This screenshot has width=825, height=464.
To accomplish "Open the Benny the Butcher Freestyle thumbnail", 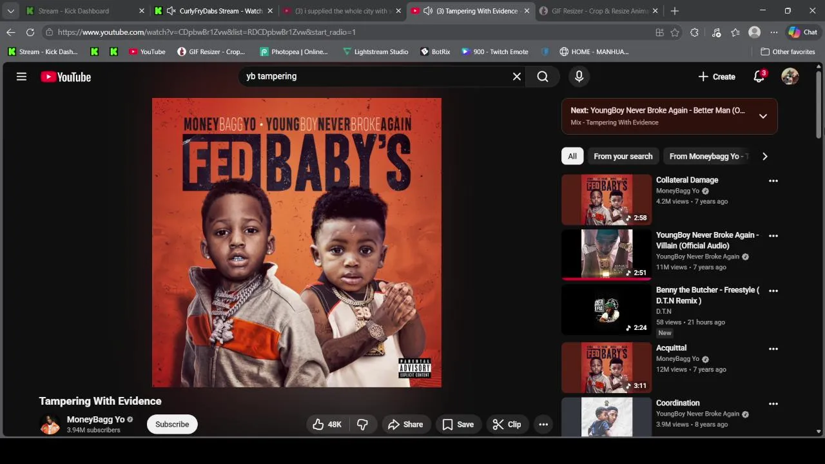I will 607,310.
